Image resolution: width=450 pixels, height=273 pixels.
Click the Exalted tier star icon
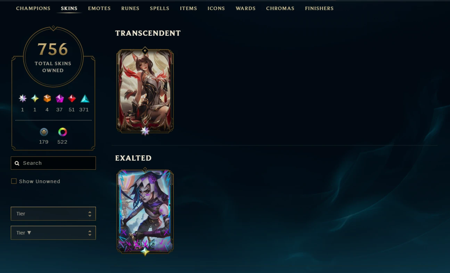[x=35, y=99]
